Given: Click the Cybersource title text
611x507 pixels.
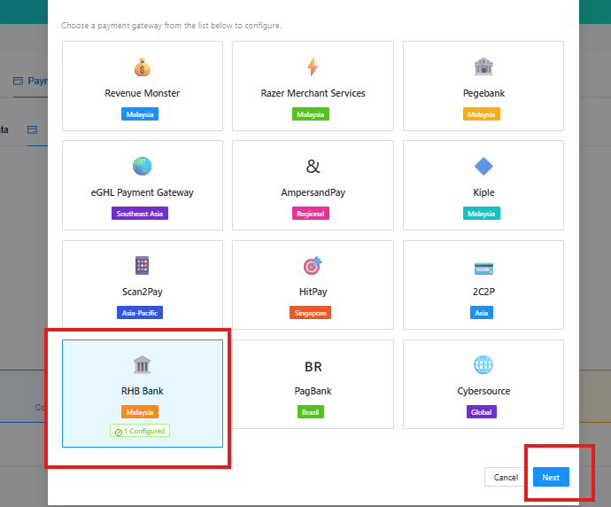Looking at the screenshot, I should tap(483, 391).
